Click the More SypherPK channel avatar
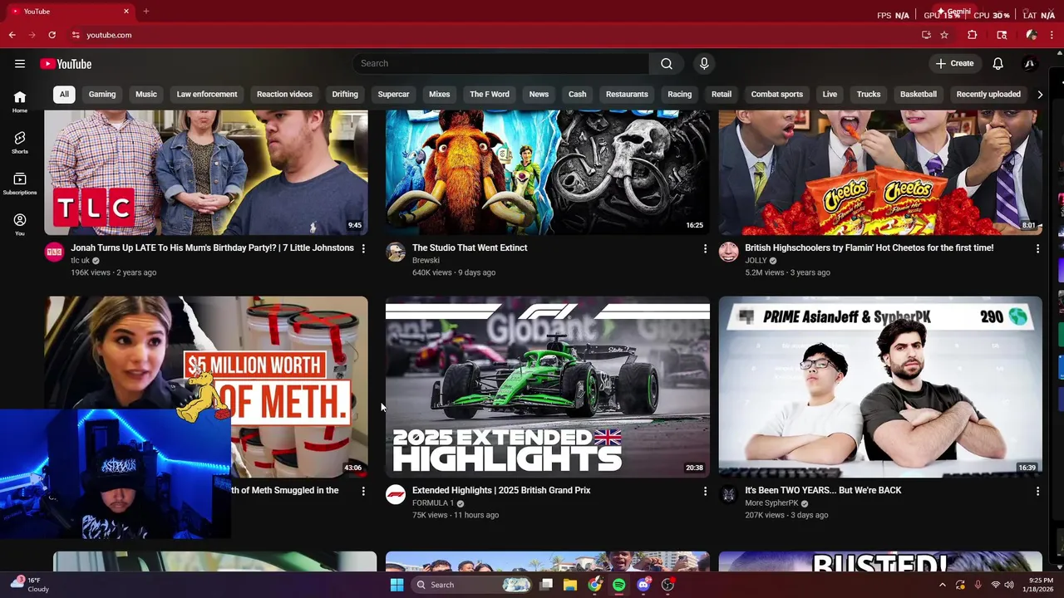The width and height of the screenshot is (1064, 598). pos(729,495)
